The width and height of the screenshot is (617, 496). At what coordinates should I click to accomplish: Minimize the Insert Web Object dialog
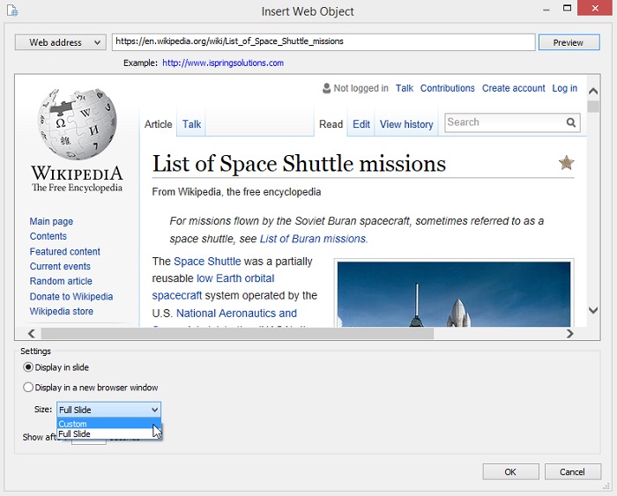(x=546, y=10)
